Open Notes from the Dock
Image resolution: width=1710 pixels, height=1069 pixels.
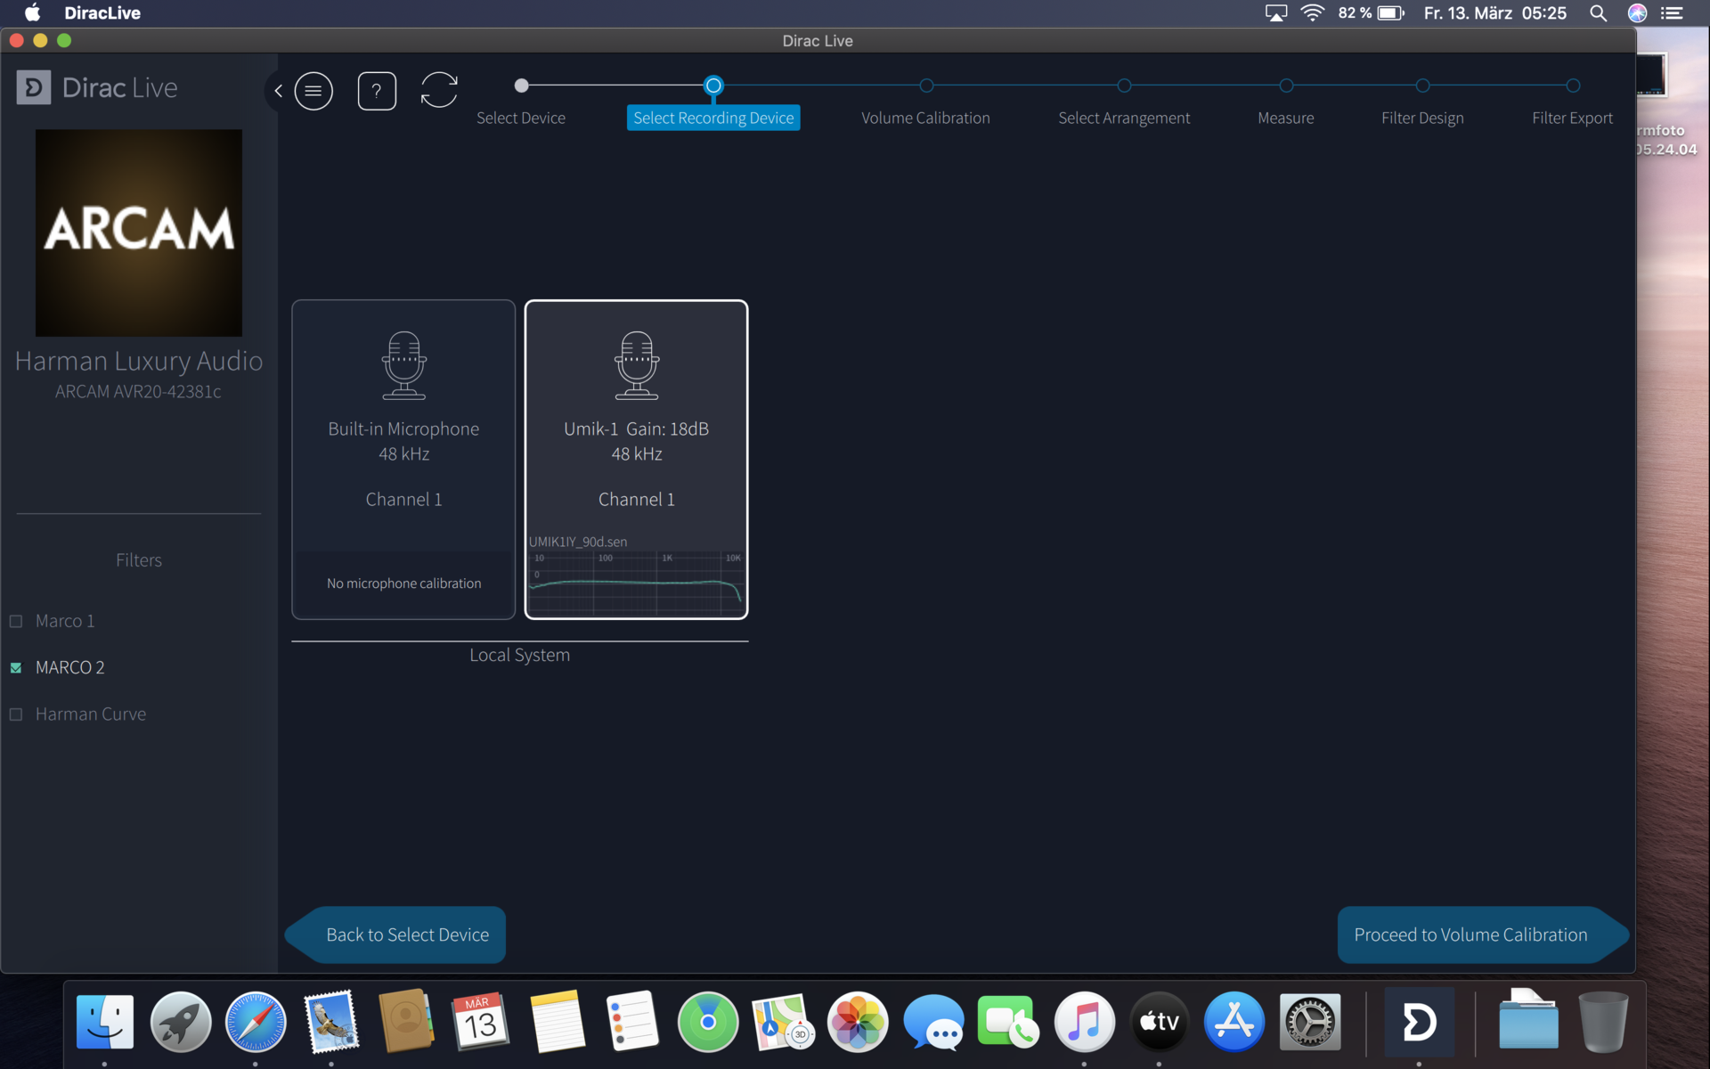coord(558,1022)
